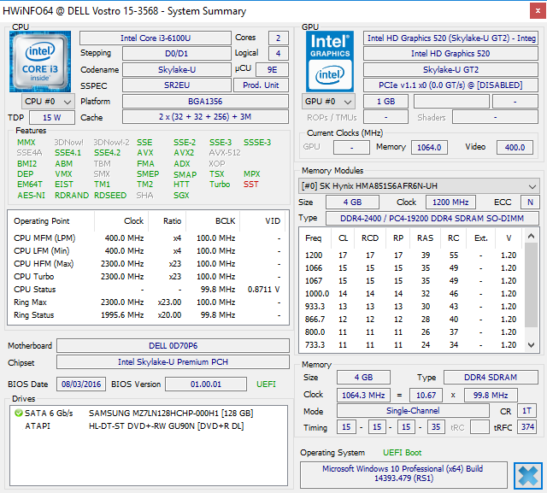Click the memory timings scrollbar thumb
The width and height of the screenshot is (547, 493).
point(531,285)
